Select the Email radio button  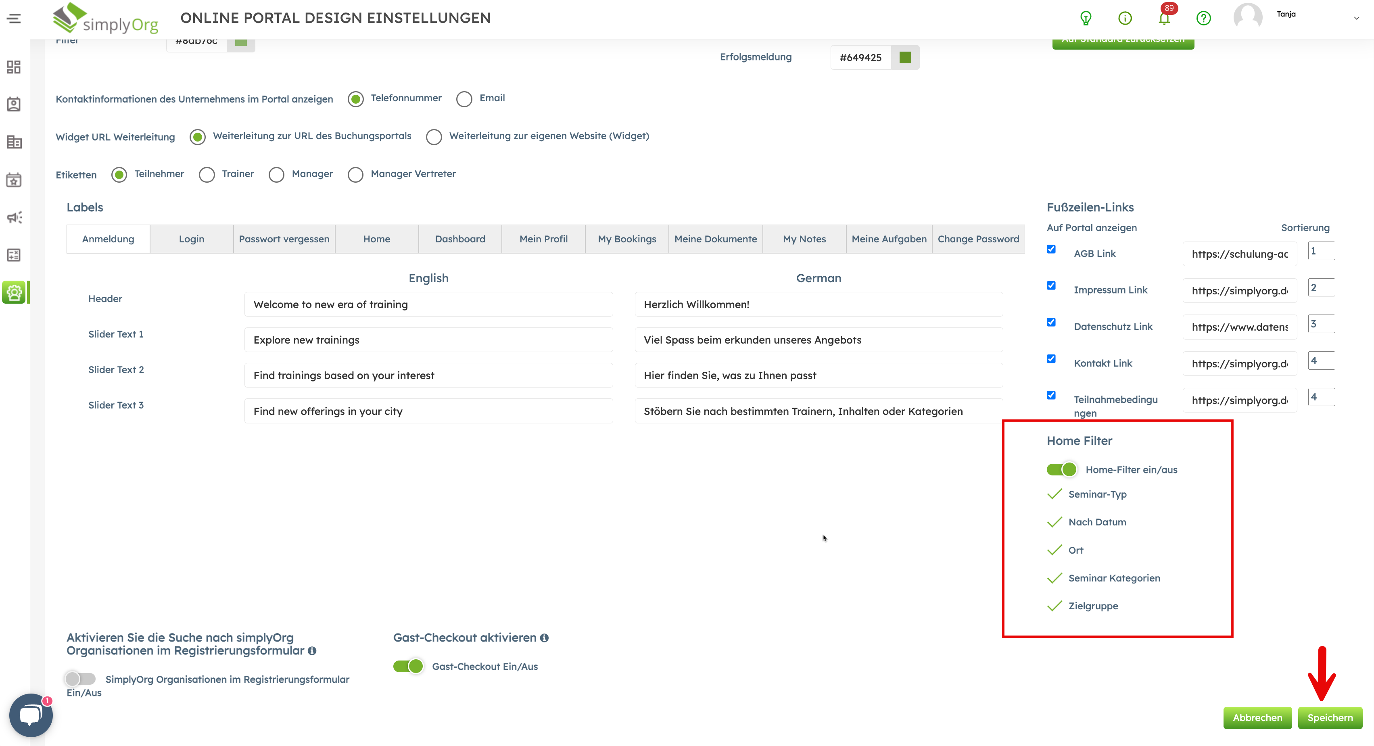[x=464, y=99]
